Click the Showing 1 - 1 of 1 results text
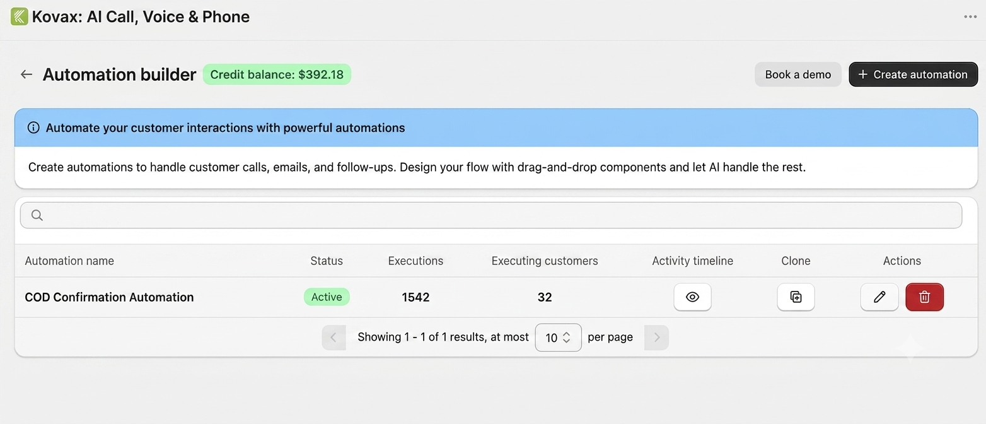Image resolution: width=986 pixels, height=424 pixels. (x=443, y=337)
